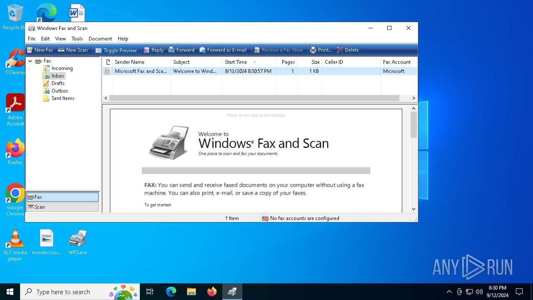Screen dimensions: 533x300
Task: Open Firefox from the taskbar
Action: [x=212, y=292]
